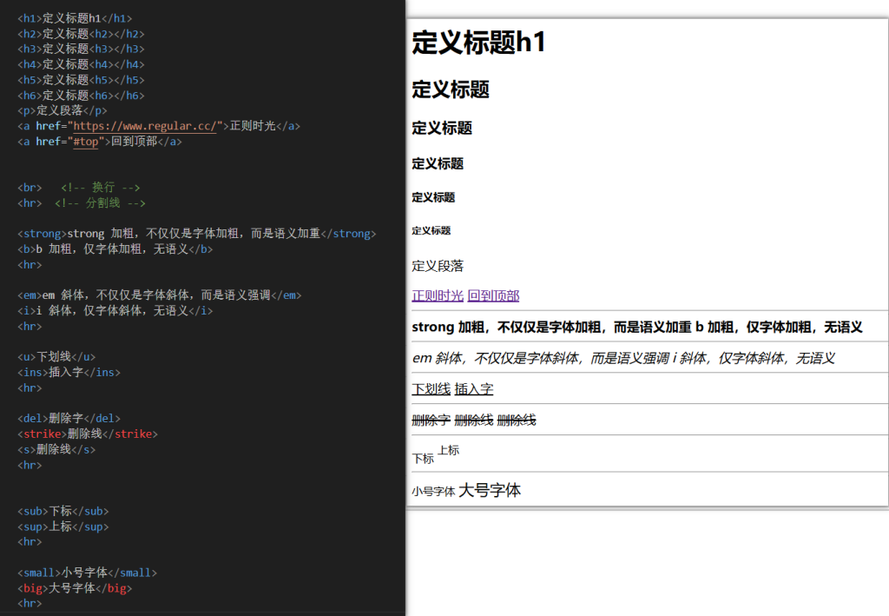Click the 回到顶部 link in rendered preview
Viewport: 889px width, 616px height.
493,295
